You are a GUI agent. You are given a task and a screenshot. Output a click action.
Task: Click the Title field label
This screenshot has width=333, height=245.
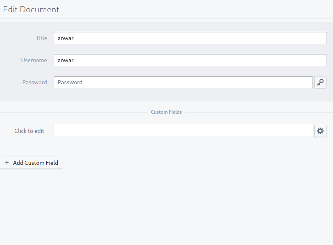tap(41, 38)
